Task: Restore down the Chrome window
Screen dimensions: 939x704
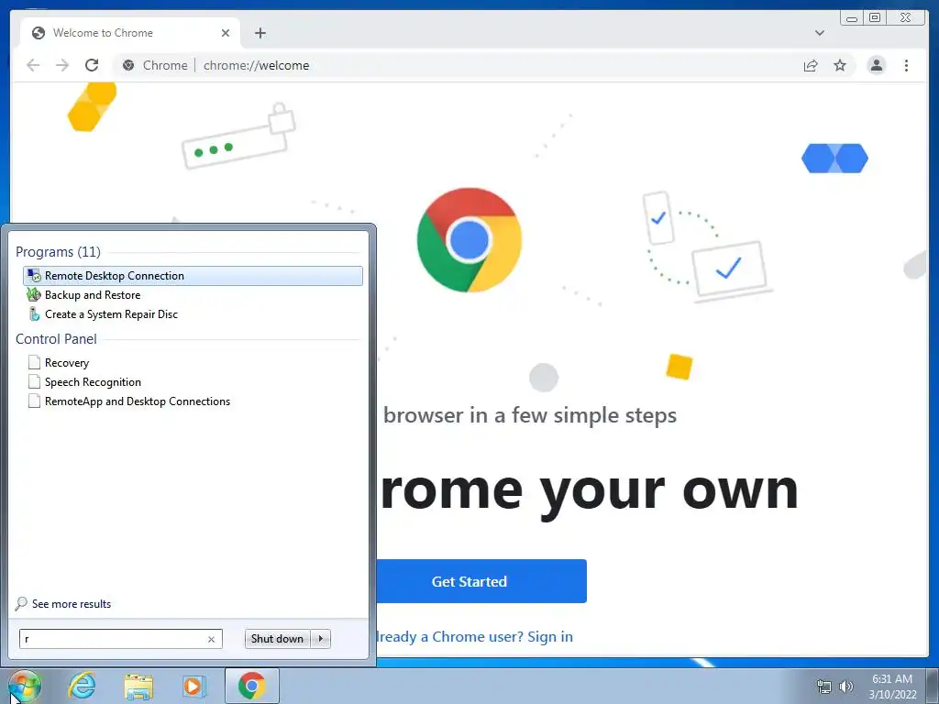Action: tap(875, 18)
